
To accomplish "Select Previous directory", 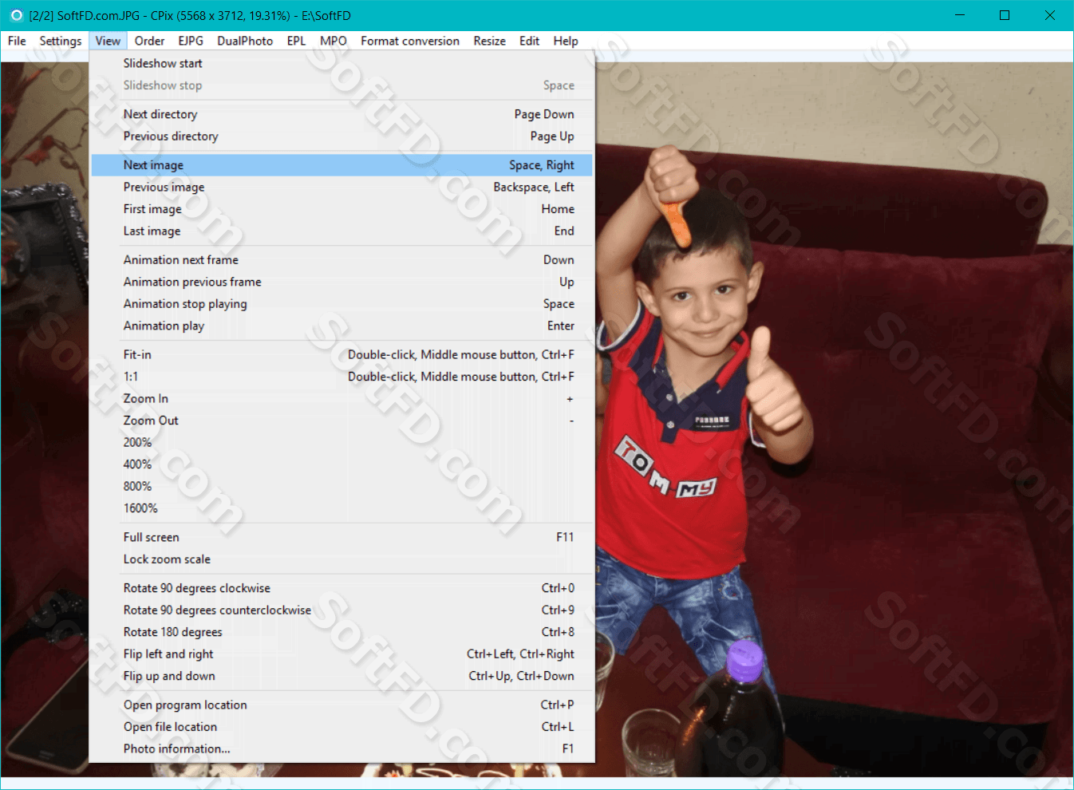I will click(342, 136).
